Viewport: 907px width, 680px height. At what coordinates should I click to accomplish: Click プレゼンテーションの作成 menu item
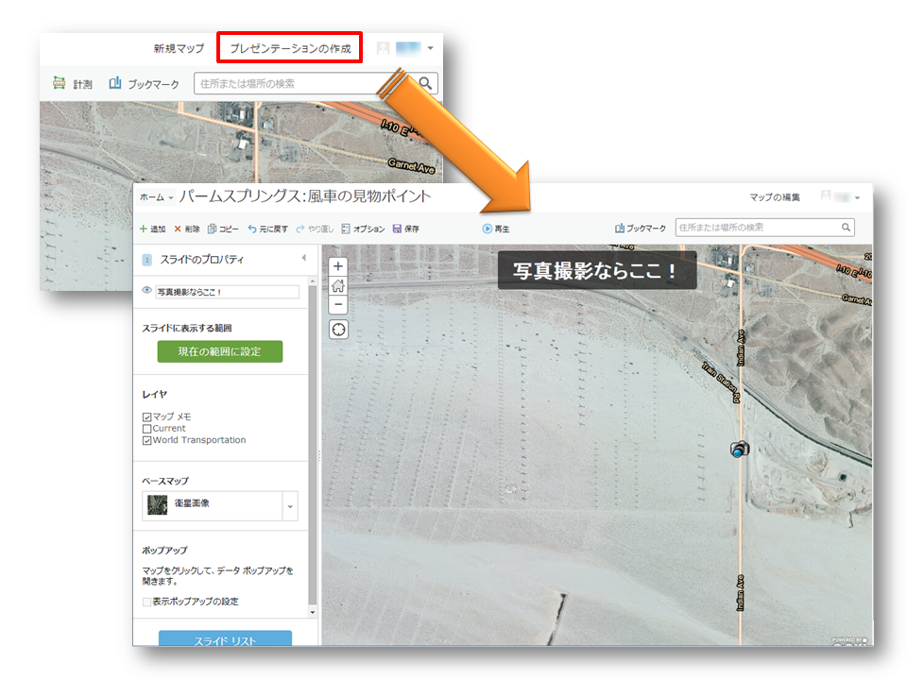(290, 48)
